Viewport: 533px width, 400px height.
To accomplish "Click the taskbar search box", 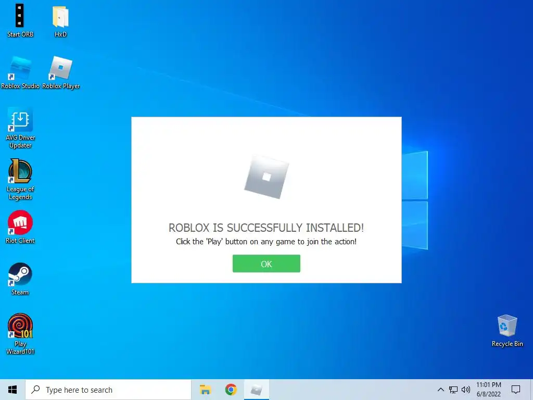I will coord(108,390).
